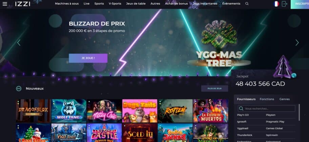Select the French flag language icon

[276, 4]
